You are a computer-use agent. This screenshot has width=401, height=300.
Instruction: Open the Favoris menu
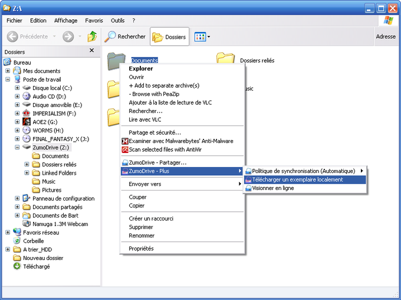pyautogui.click(x=94, y=21)
